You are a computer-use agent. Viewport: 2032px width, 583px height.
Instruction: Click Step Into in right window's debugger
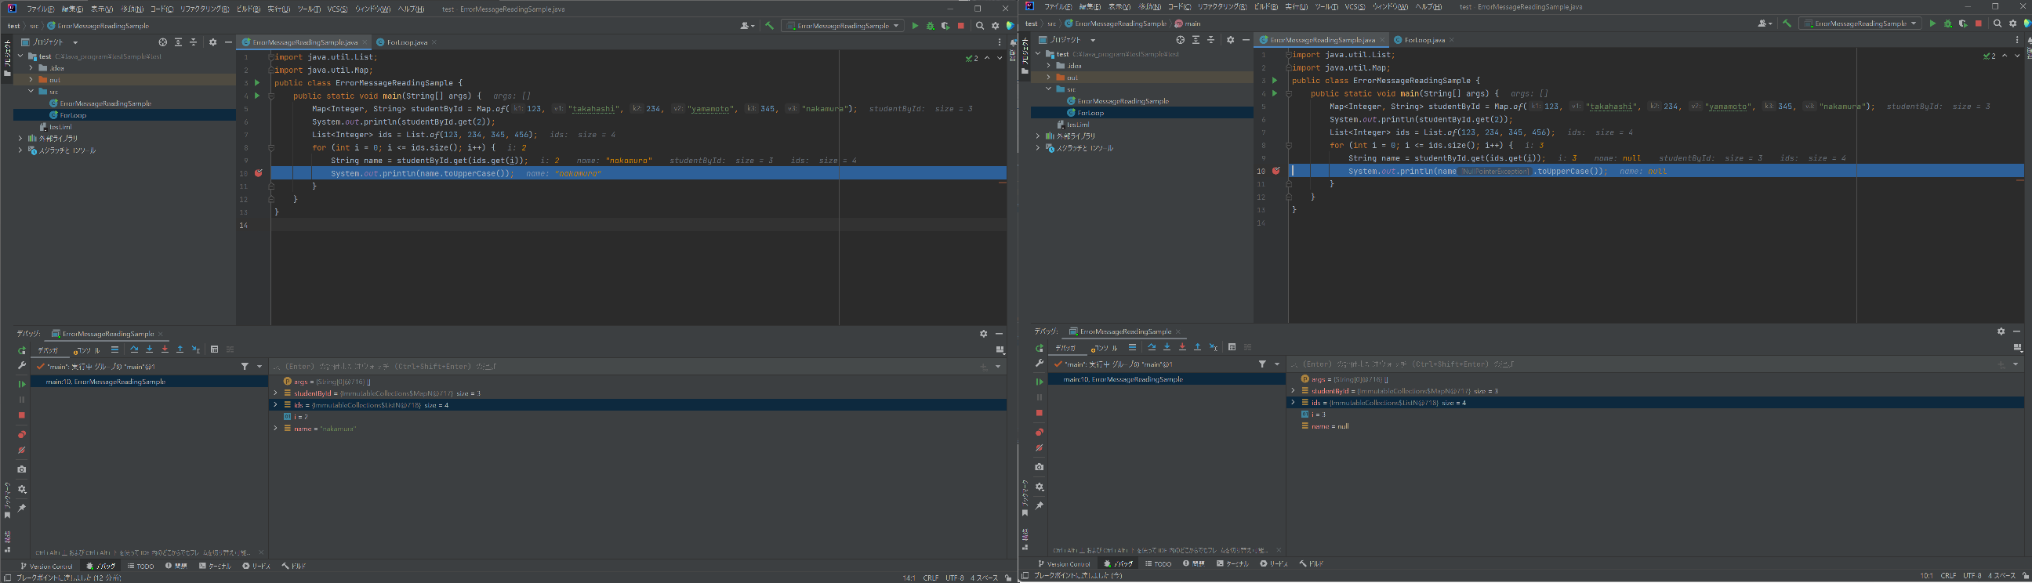pos(1167,347)
